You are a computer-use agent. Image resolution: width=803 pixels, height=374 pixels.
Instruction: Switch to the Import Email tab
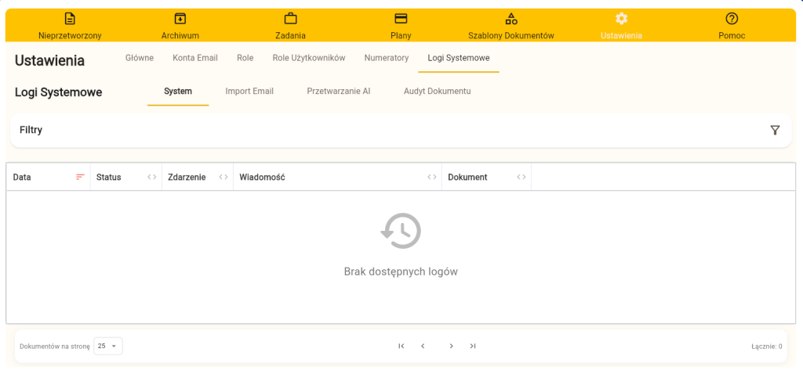tap(249, 92)
